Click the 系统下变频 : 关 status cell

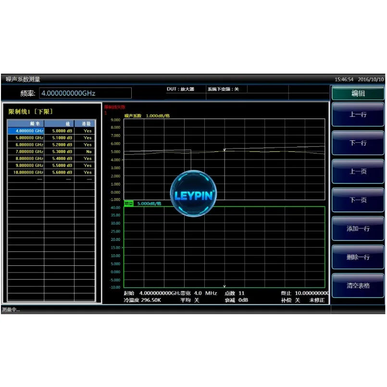(223, 89)
